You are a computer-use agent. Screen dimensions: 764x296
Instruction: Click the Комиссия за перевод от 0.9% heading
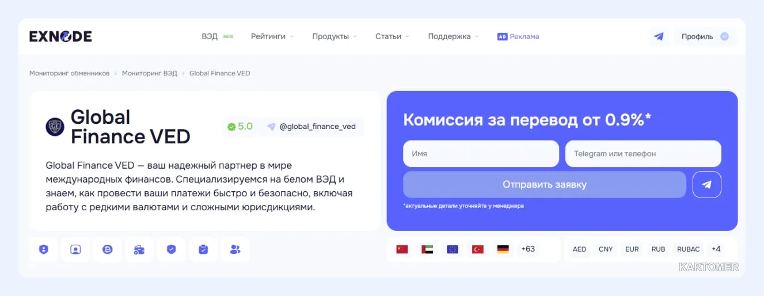pos(527,120)
